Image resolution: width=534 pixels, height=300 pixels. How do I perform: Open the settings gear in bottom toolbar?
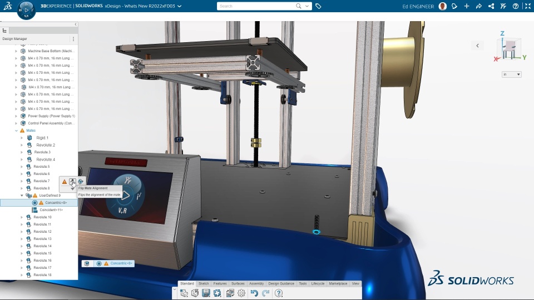tap(241, 293)
